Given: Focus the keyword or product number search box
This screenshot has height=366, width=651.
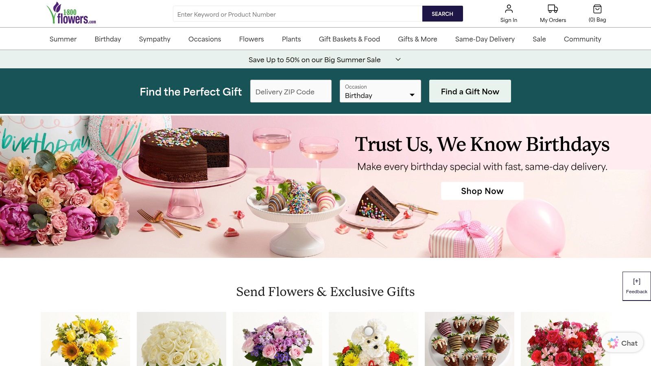Looking at the screenshot, I should (x=297, y=14).
